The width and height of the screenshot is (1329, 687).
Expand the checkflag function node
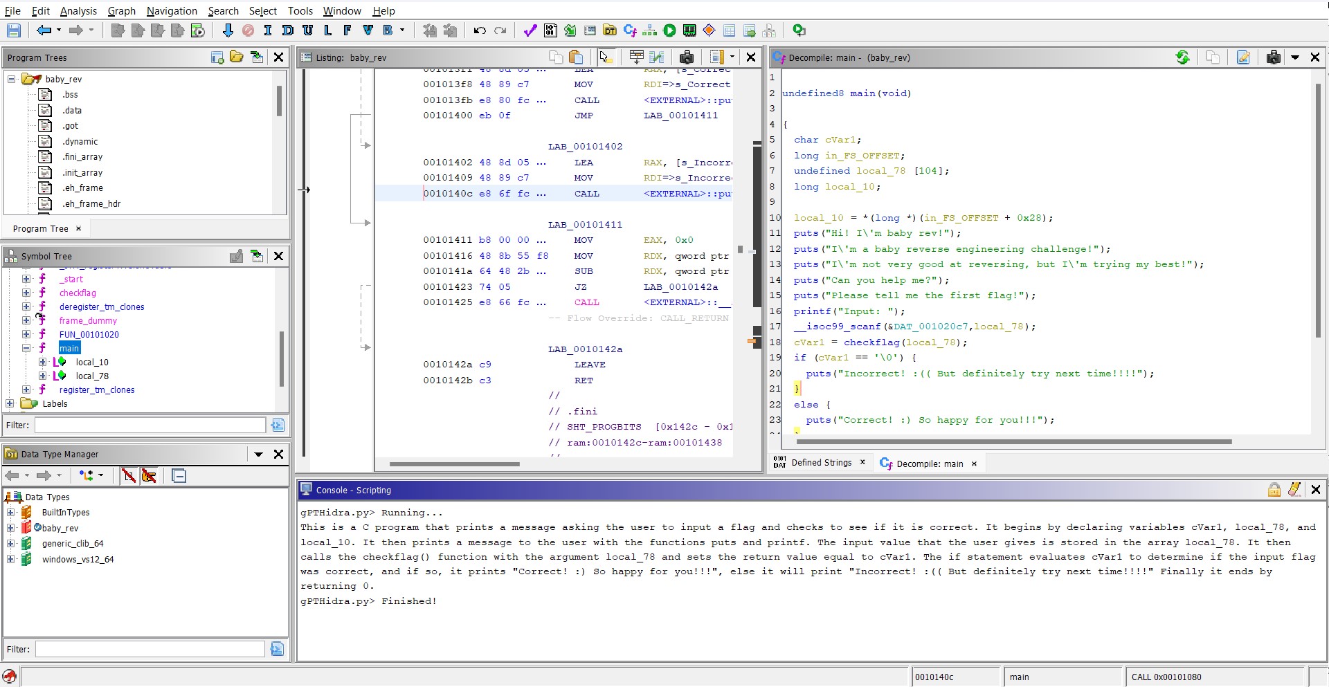pos(26,293)
